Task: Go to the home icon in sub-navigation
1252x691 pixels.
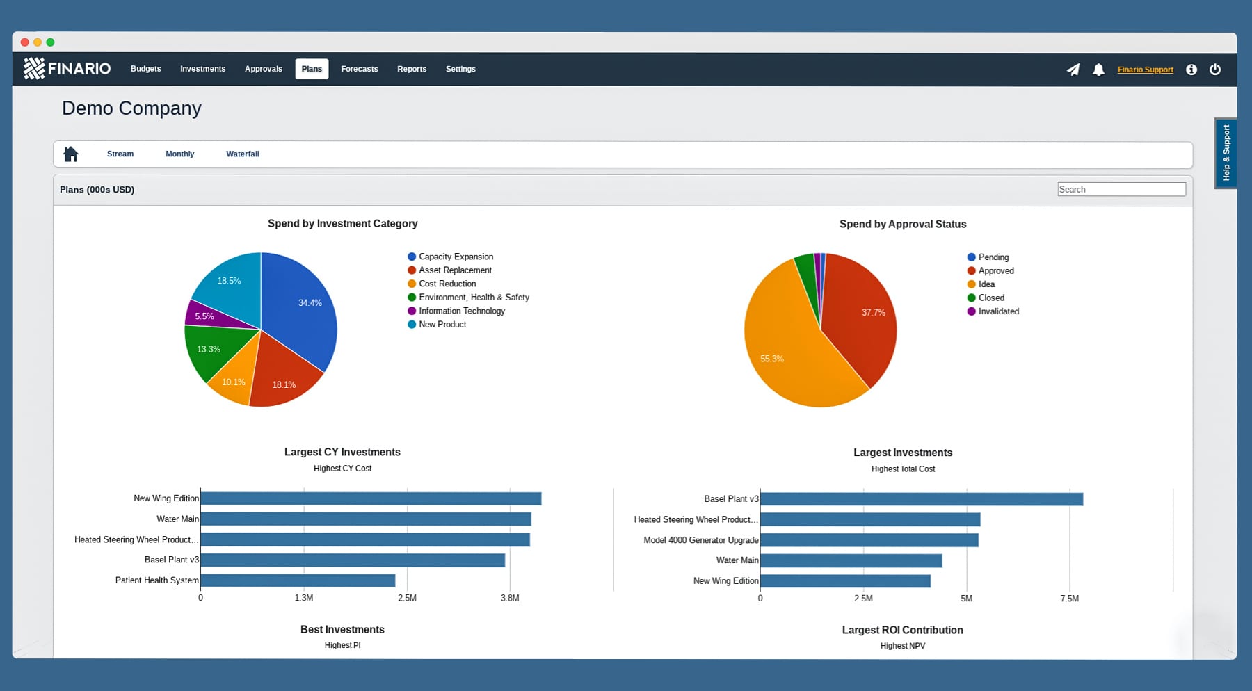Action: click(x=71, y=154)
